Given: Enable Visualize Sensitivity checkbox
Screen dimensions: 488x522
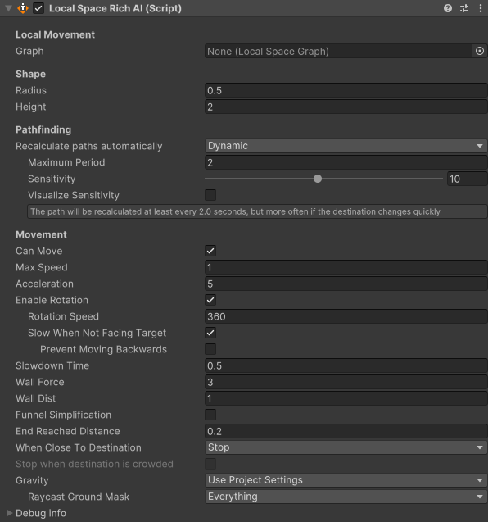Looking at the screenshot, I should [x=210, y=195].
